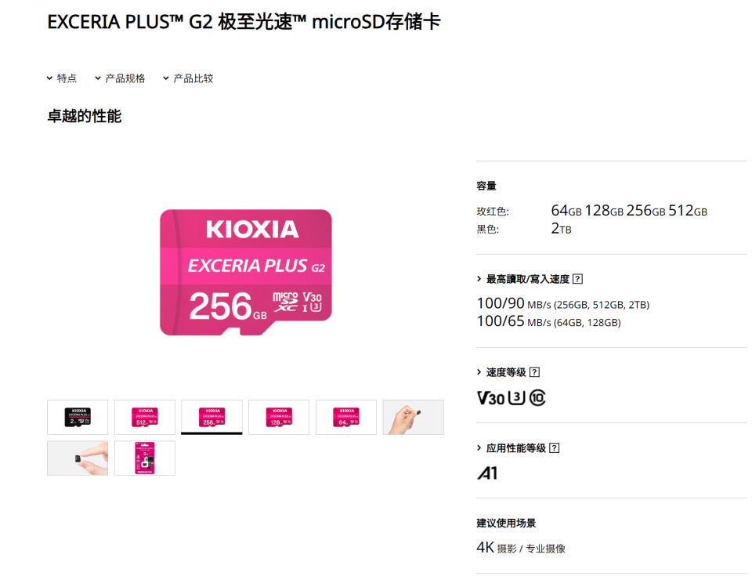Select the 128GB card thumbnail
752x576 pixels.
[279, 417]
